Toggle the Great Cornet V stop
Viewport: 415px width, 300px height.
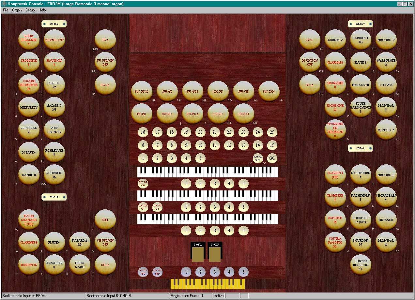coord(335,40)
